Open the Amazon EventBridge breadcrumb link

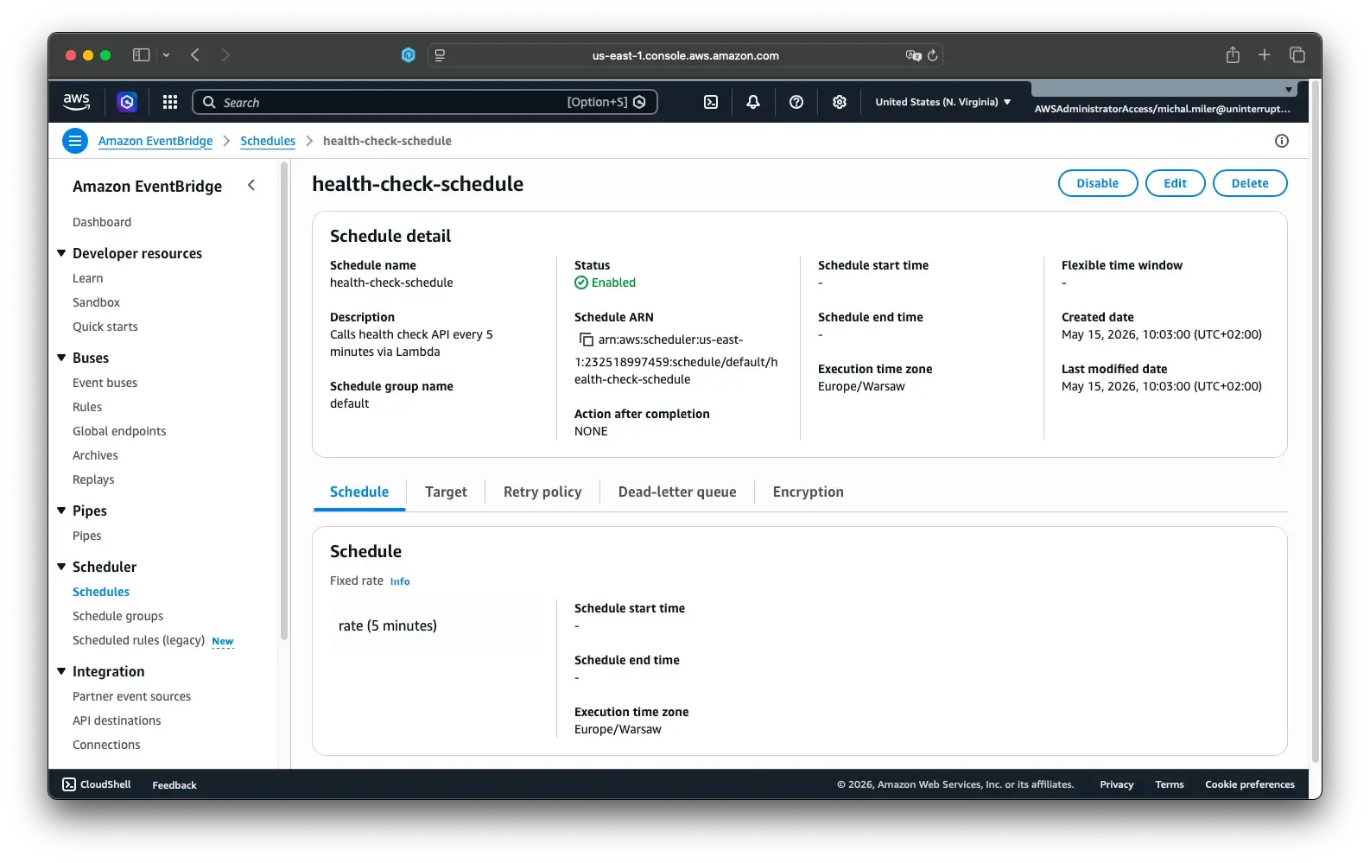155,141
